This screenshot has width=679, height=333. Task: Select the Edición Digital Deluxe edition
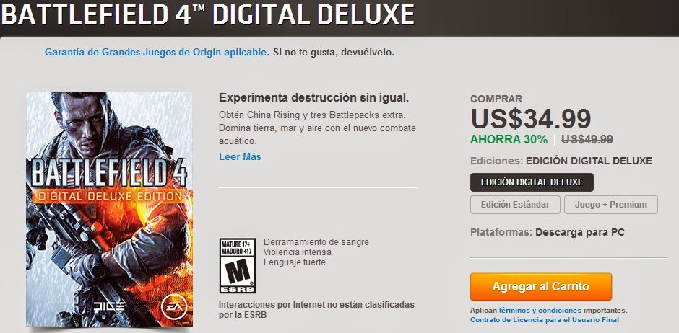pyautogui.click(x=532, y=182)
